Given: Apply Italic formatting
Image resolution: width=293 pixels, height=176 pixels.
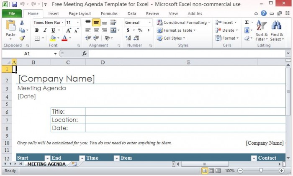Looking at the screenshot, I should [45, 30].
